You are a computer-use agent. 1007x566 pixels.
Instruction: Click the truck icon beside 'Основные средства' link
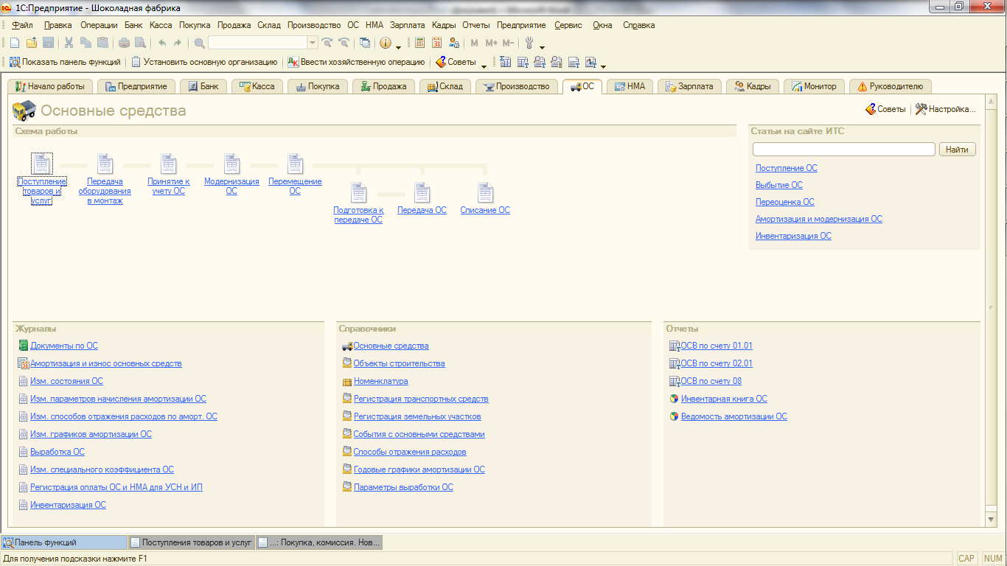point(347,346)
